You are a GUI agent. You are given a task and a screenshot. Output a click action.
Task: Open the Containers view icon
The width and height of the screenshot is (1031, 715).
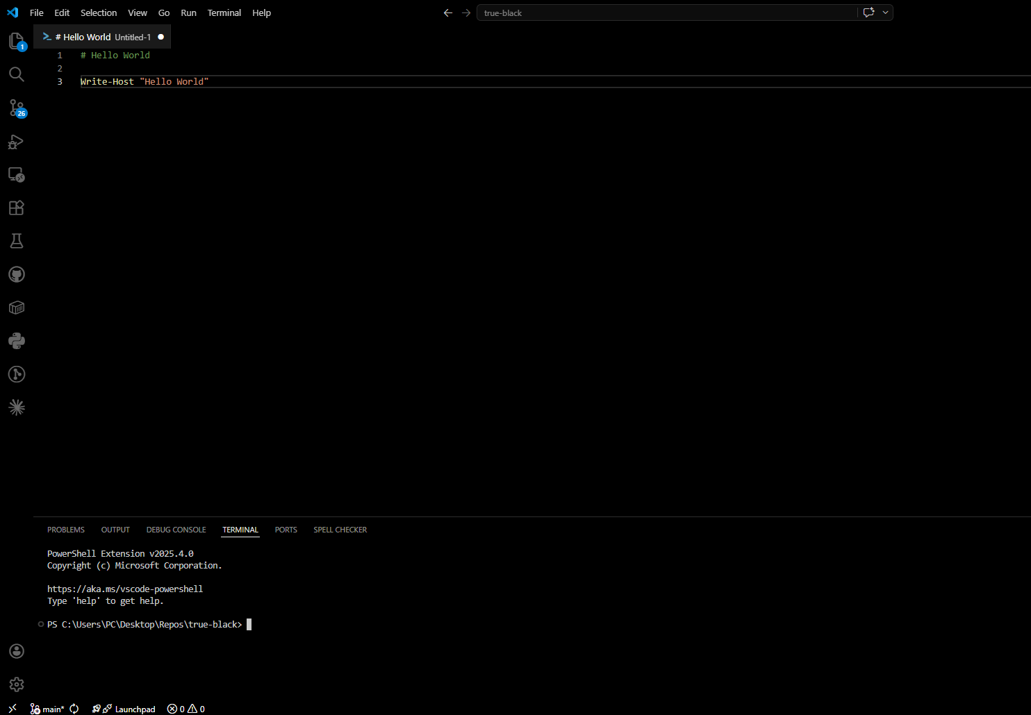pyautogui.click(x=17, y=308)
